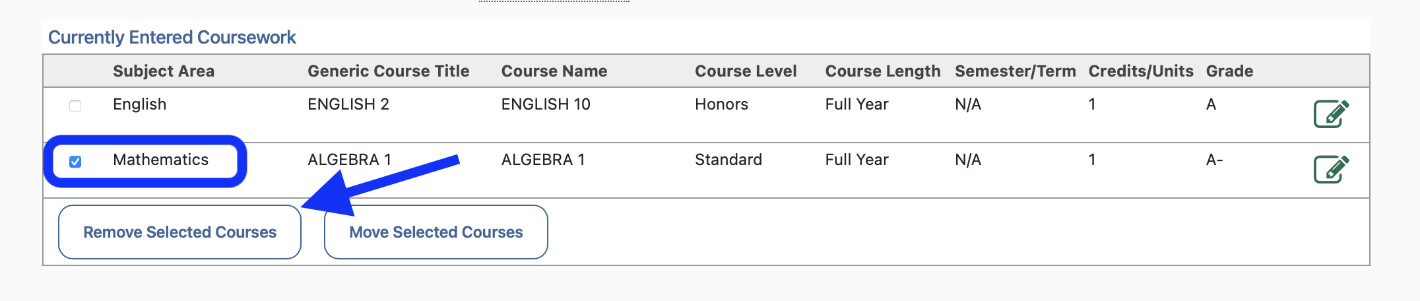Click the Subject Area column header
This screenshot has width=1420, height=301.
pyautogui.click(x=164, y=71)
